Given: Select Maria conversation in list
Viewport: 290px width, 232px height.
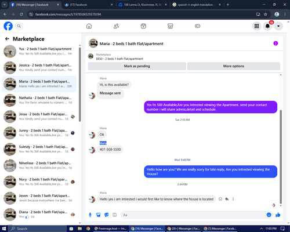Looking at the screenshot, I should pyautogui.click(x=39, y=84).
